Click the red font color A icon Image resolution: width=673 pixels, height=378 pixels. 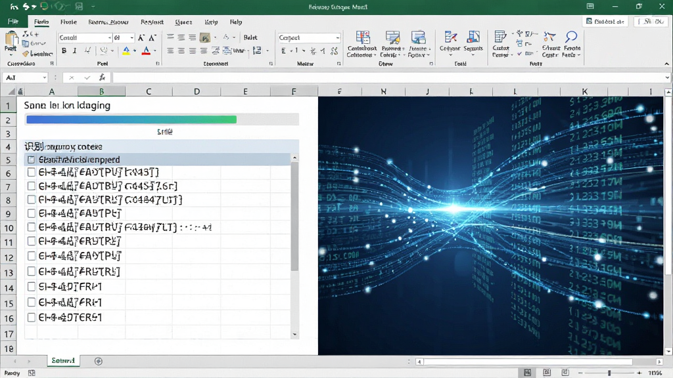(x=146, y=51)
